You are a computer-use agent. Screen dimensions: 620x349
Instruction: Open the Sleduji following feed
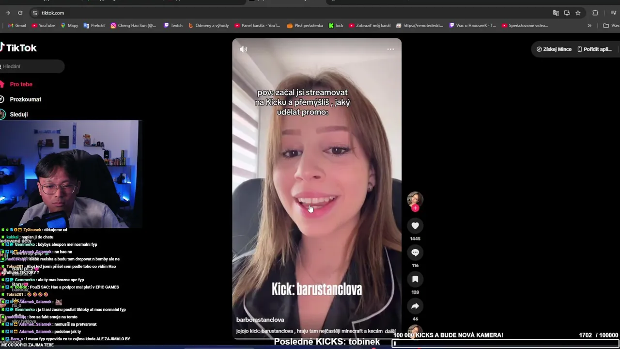click(x=15, y=114)
